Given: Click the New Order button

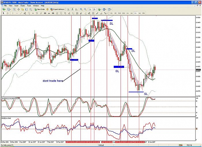Looking at the screenshot, I should click(x=39, y=9).
